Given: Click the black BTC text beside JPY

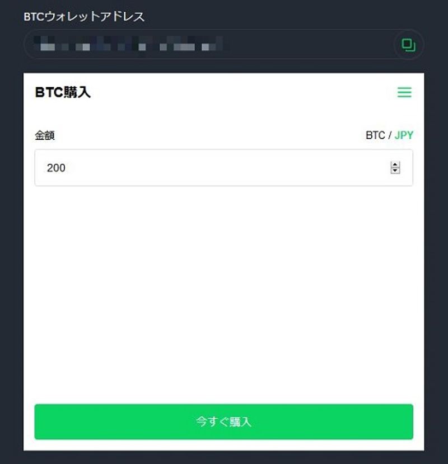Looking at the screenshot, I should pyautogui.click(x=375, y=135).
